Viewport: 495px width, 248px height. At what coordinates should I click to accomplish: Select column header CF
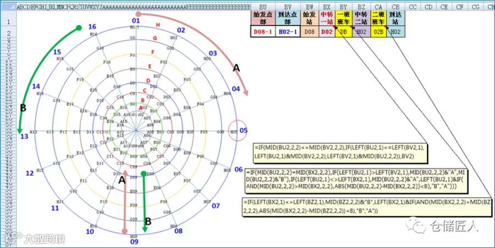[x=460, y=7]
